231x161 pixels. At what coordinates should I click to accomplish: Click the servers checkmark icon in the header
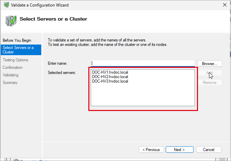[11, 21]
